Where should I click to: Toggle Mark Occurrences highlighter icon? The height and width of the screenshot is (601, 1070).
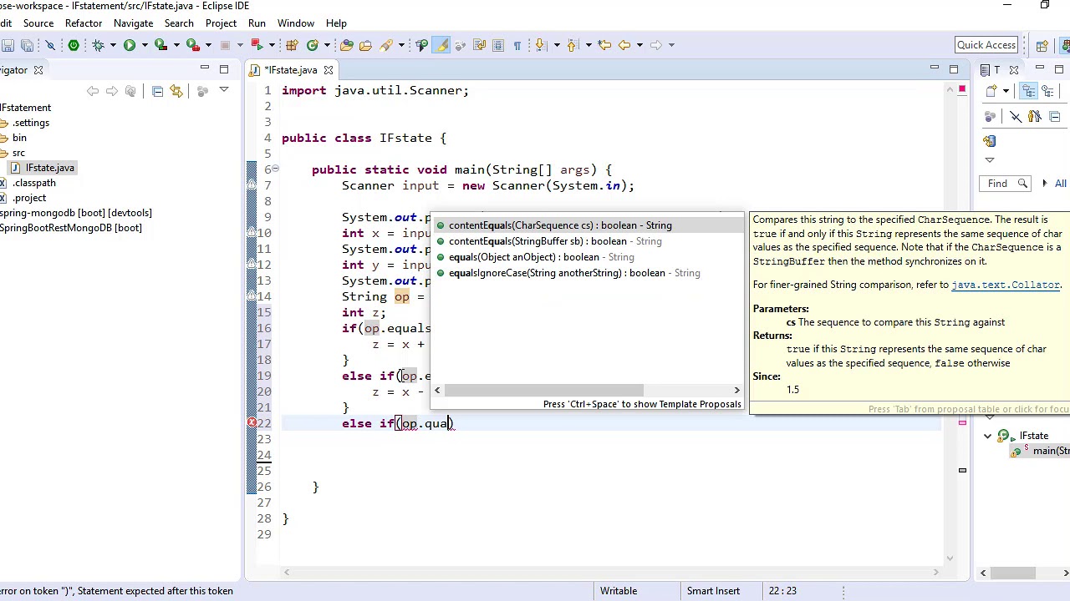tap(441, 45)
